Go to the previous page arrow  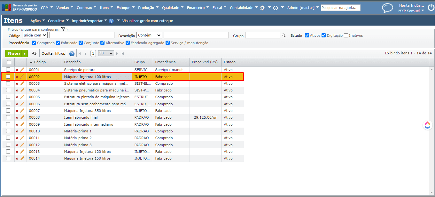click(x=85, y=54)
